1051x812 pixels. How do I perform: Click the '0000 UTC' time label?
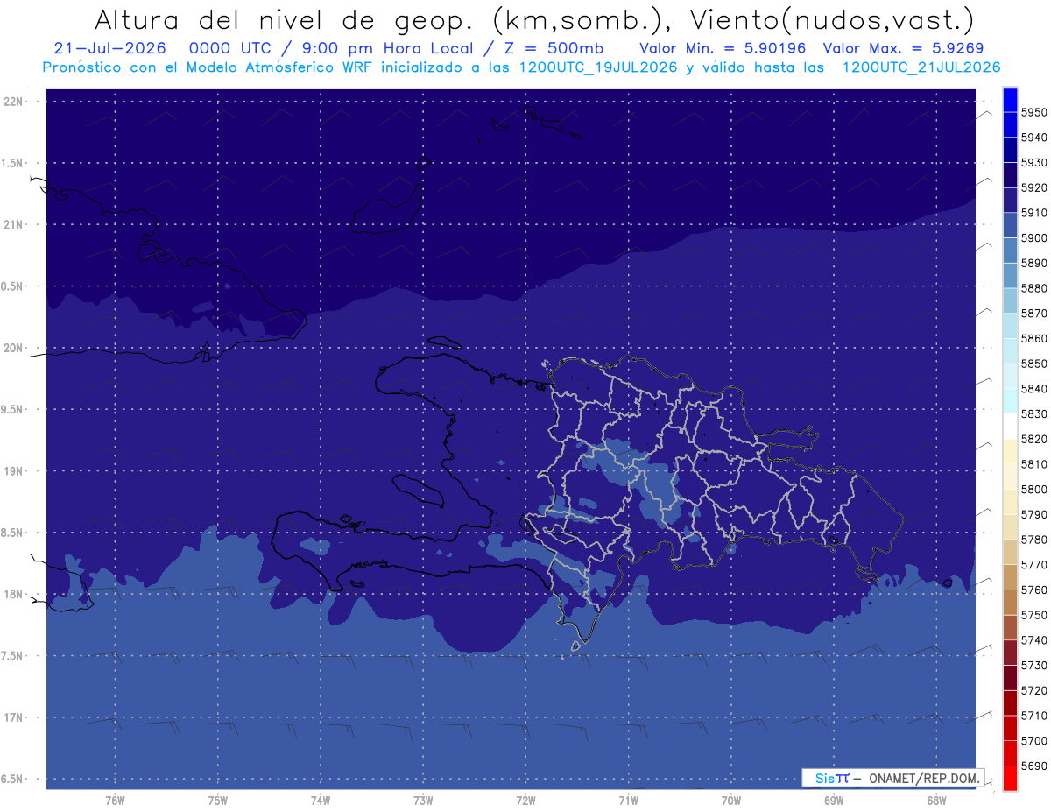pyautogui.click(x=229, y=48)
